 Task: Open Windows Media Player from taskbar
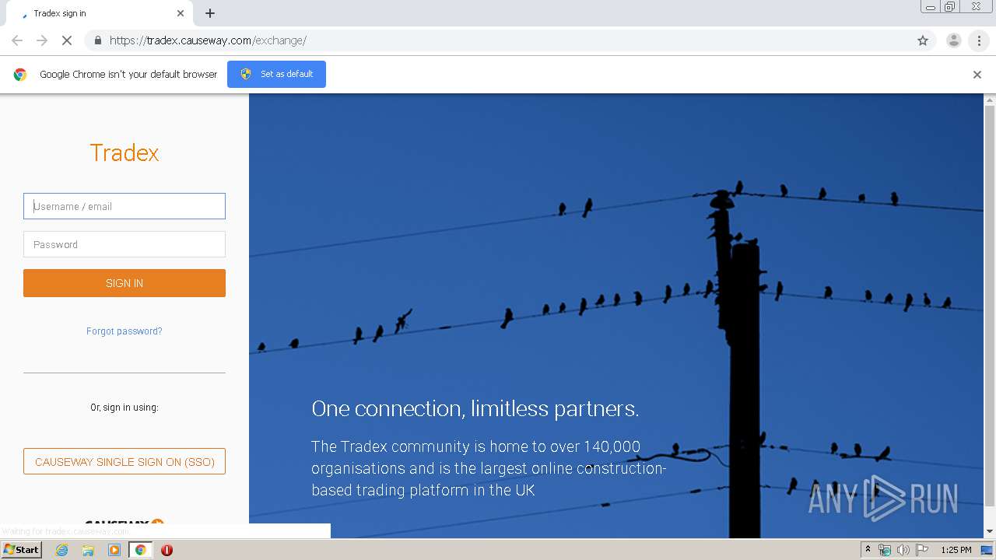(114, 550)
